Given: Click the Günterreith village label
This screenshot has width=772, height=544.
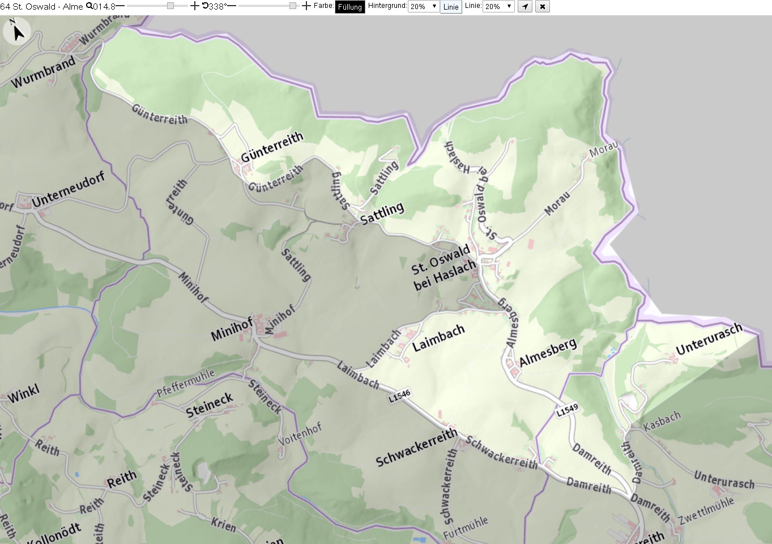Looking at the screenshot, I should tap(272, 147).
